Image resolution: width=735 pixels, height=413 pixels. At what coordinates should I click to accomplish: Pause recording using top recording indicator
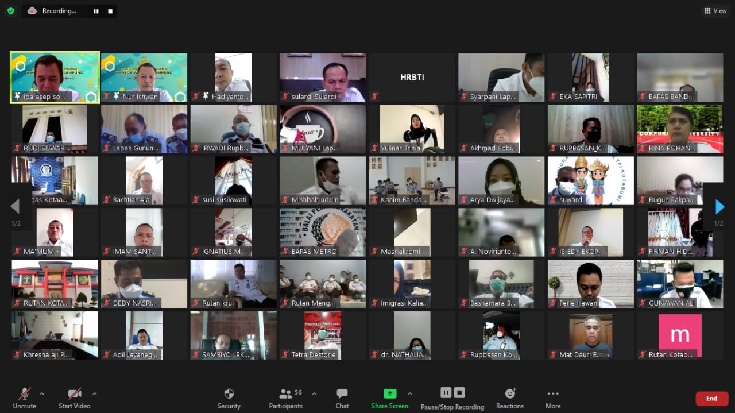tap(96, 11)
